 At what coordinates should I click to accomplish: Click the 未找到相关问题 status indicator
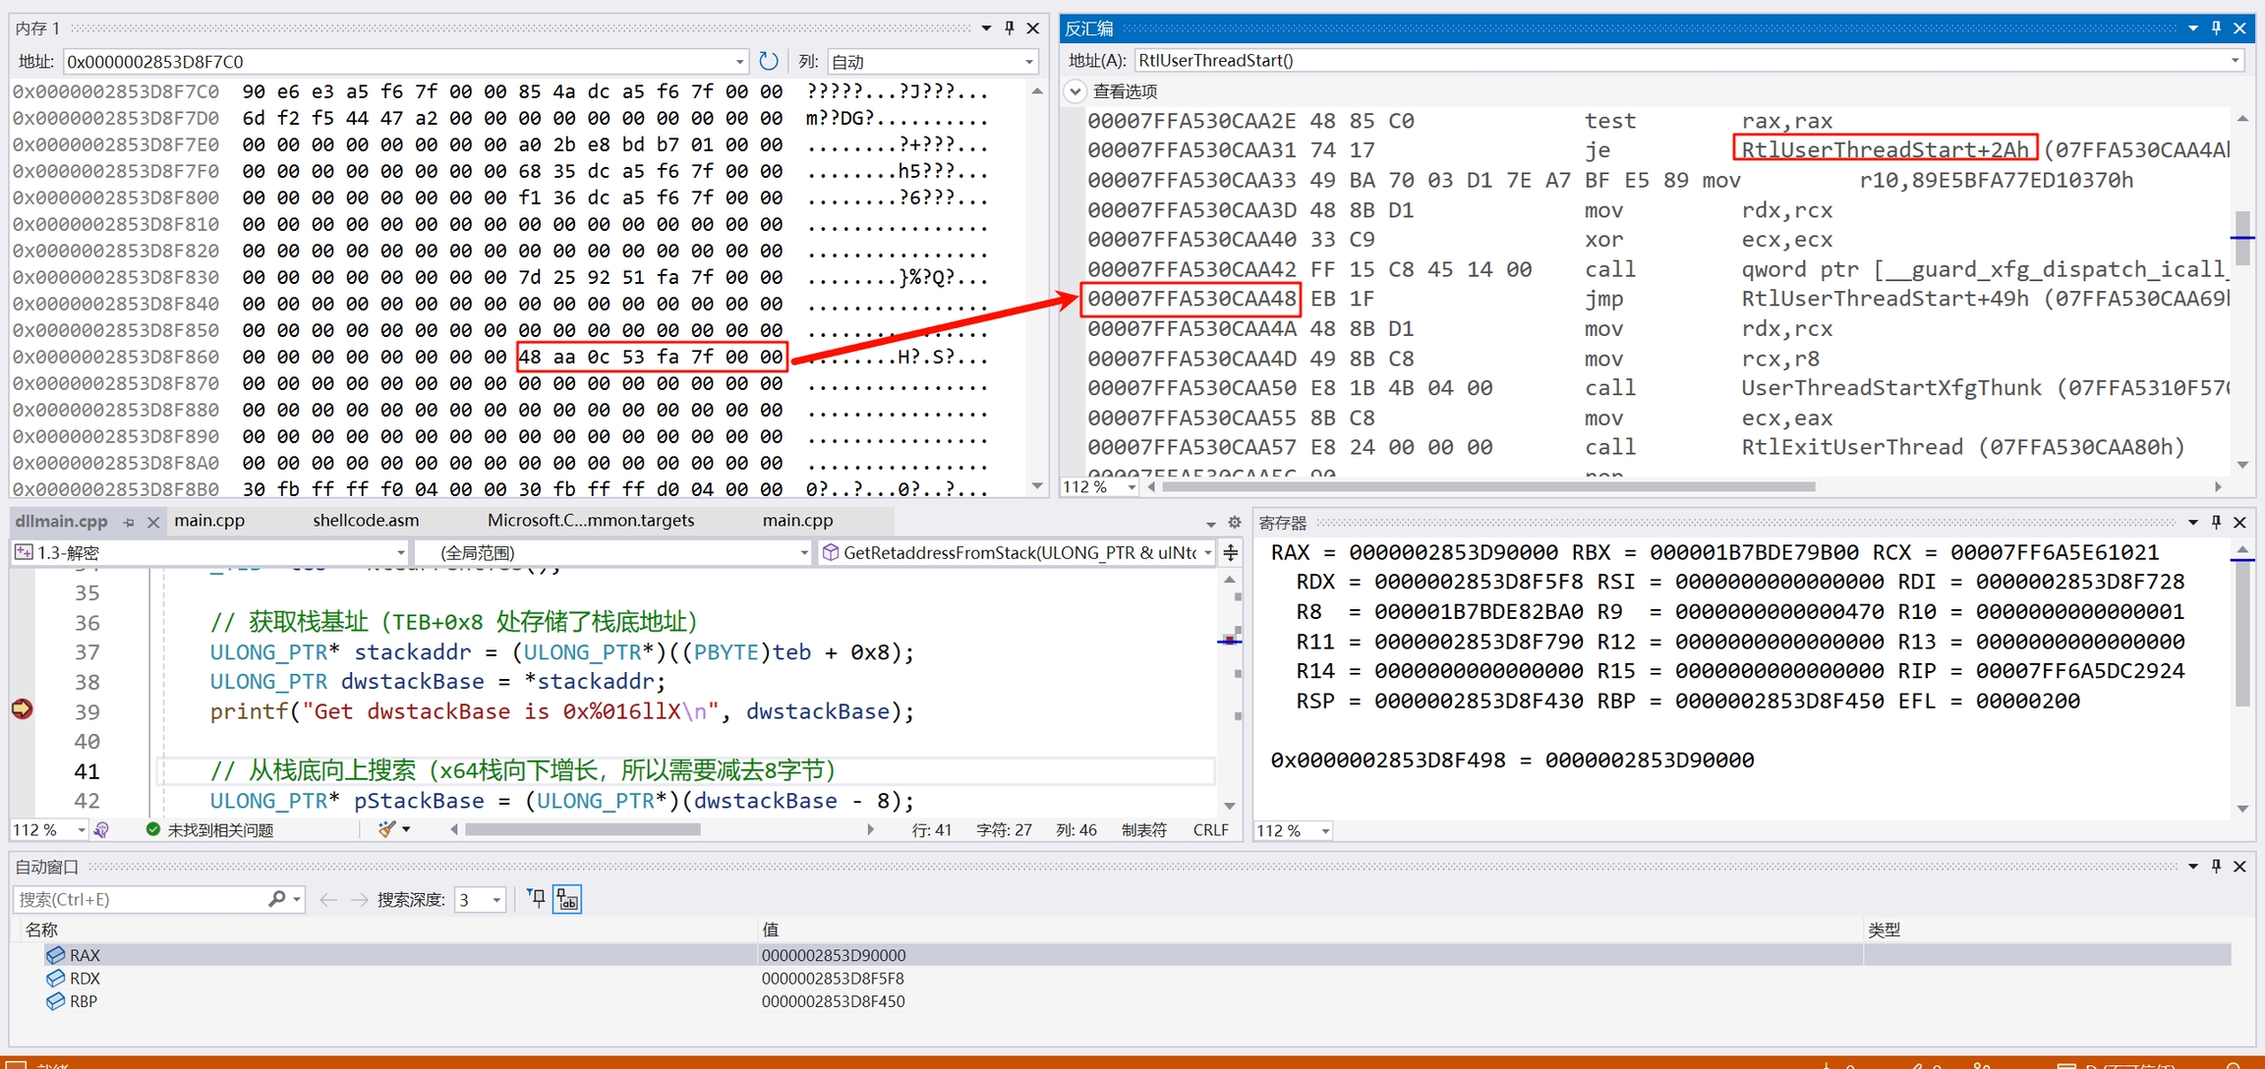point(209,830)
